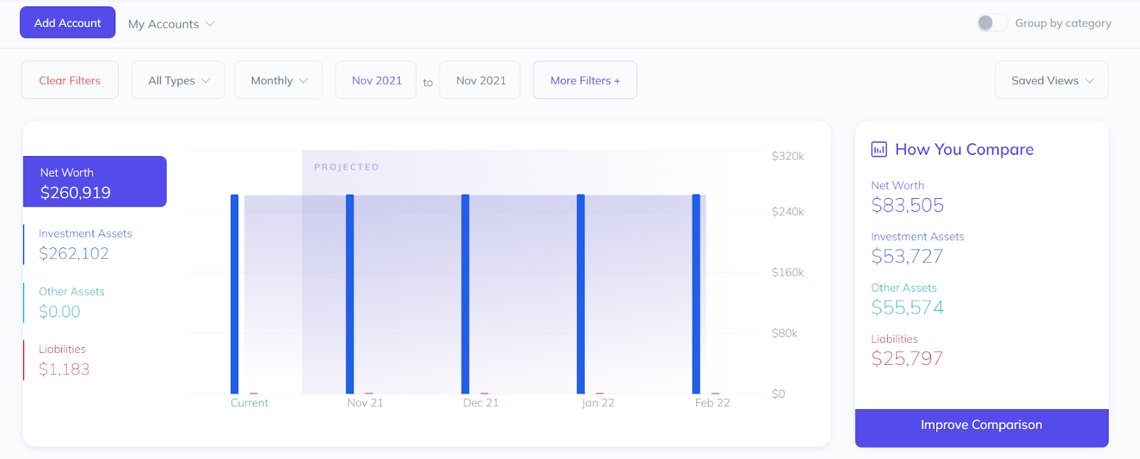This screenshot has width=1140, height=459.
Task: Click the chevron beside My Accounts
Action: point(210,24)
